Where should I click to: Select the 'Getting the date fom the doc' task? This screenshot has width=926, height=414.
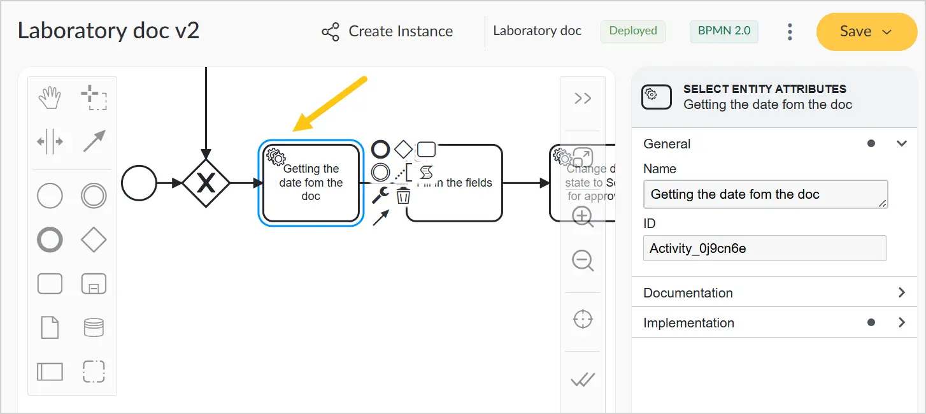311,183
